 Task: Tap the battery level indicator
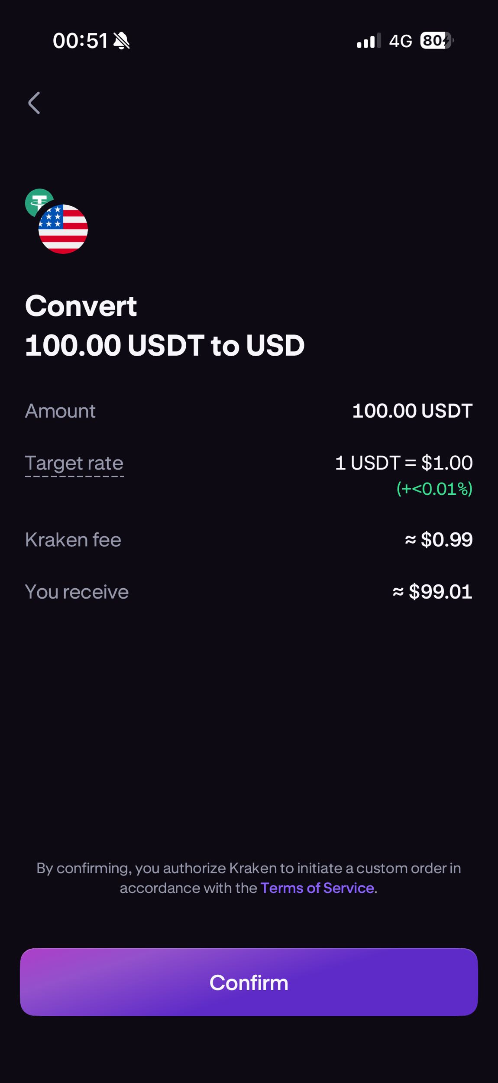point(436,41)
